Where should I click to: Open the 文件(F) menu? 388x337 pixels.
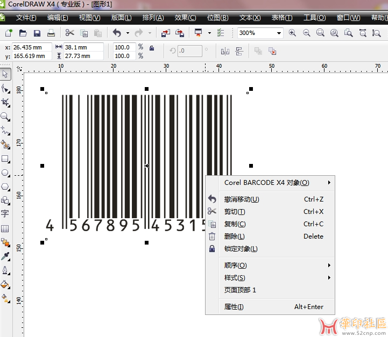(26, 18)
